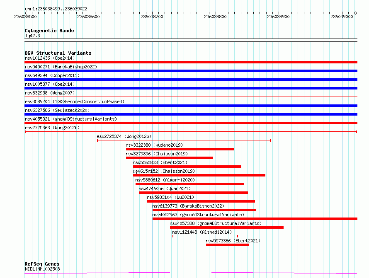Open nsv5983104 (Wu2021) label
The width and height of the screenshot is (369, 278).
coord(170,197)
